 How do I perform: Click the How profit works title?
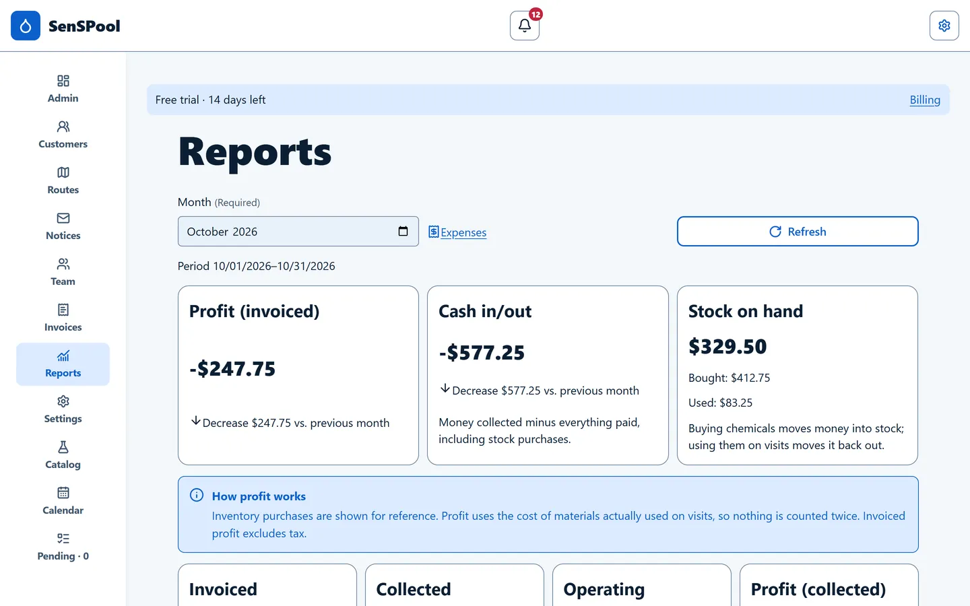[x=259, y=496]
